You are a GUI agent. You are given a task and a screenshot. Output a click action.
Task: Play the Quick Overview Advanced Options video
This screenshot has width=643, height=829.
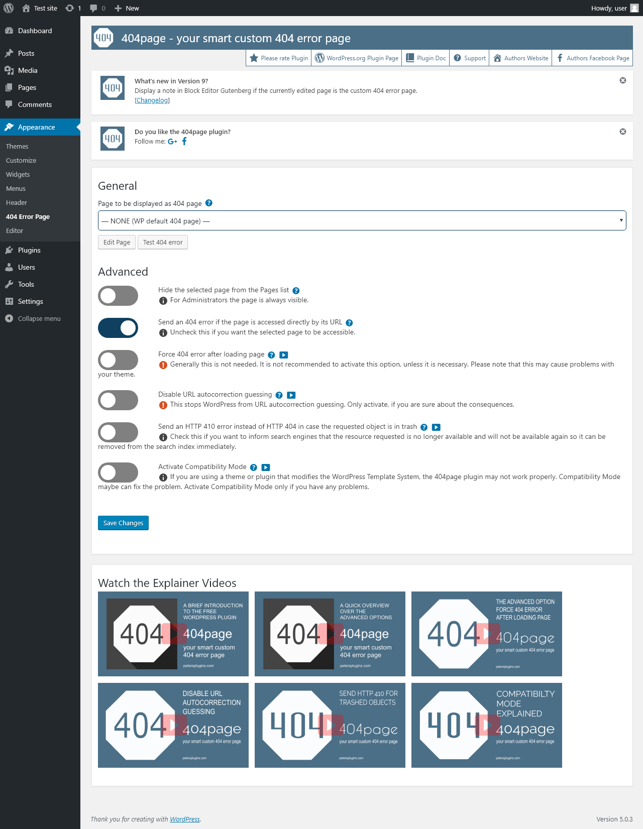coord(330,634)
